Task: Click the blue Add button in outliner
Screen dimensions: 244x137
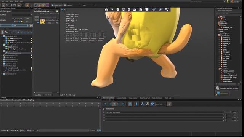Action: click(x=14, y=25)
